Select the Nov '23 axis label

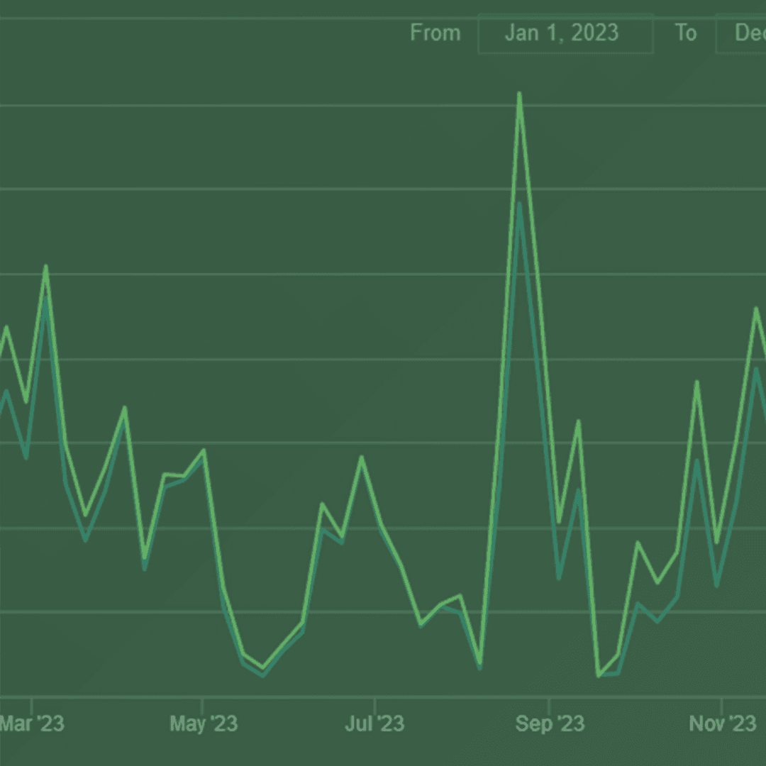[722, 723]
